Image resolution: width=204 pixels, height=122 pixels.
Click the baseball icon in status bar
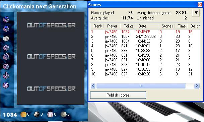(50, 114)
